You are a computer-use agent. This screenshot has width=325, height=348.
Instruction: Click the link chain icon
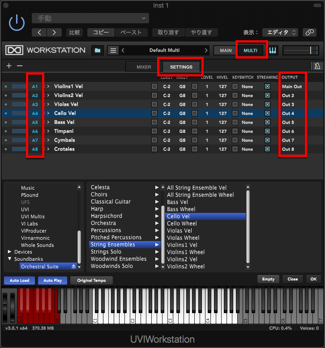pyautogui.click(x=310, y=32)
